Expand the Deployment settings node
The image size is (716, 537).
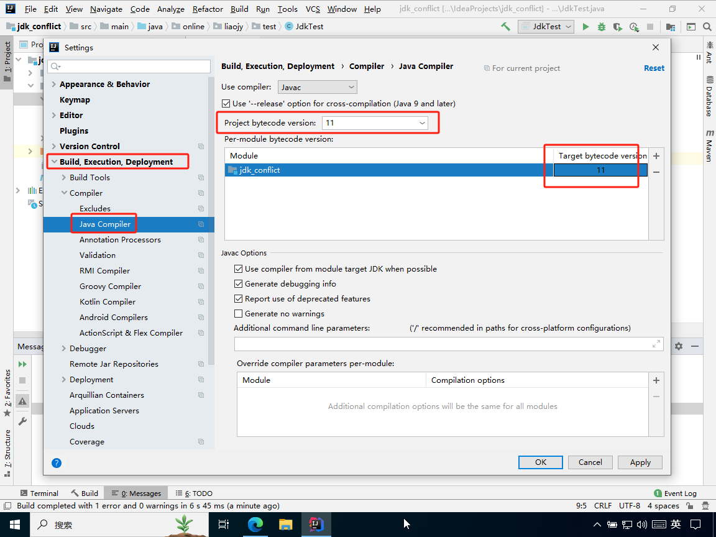tap(64, 380)
